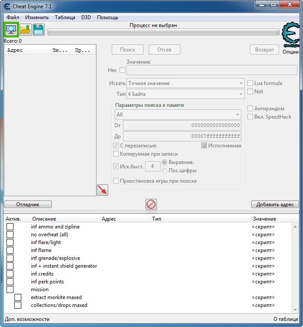The image size is (303, 327).
Task: Activate the inf ammo and zipline script
Action: [x=10, y=227]
